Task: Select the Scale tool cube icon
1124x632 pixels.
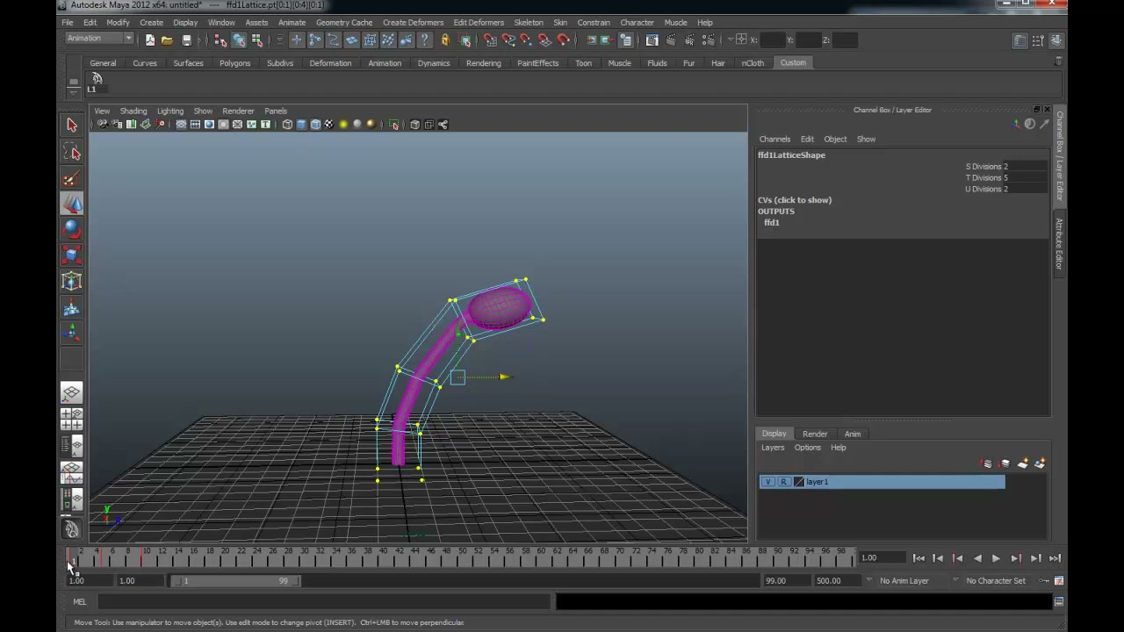Action: 72,255
